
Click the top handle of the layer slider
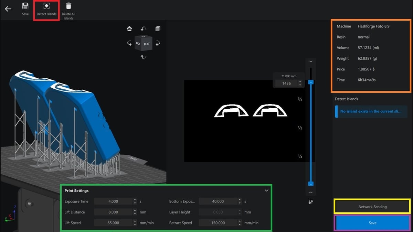coord(311,82)
